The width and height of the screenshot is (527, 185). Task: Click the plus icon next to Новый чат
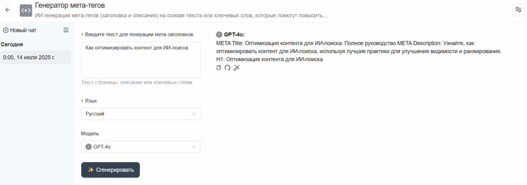[6, 30]
